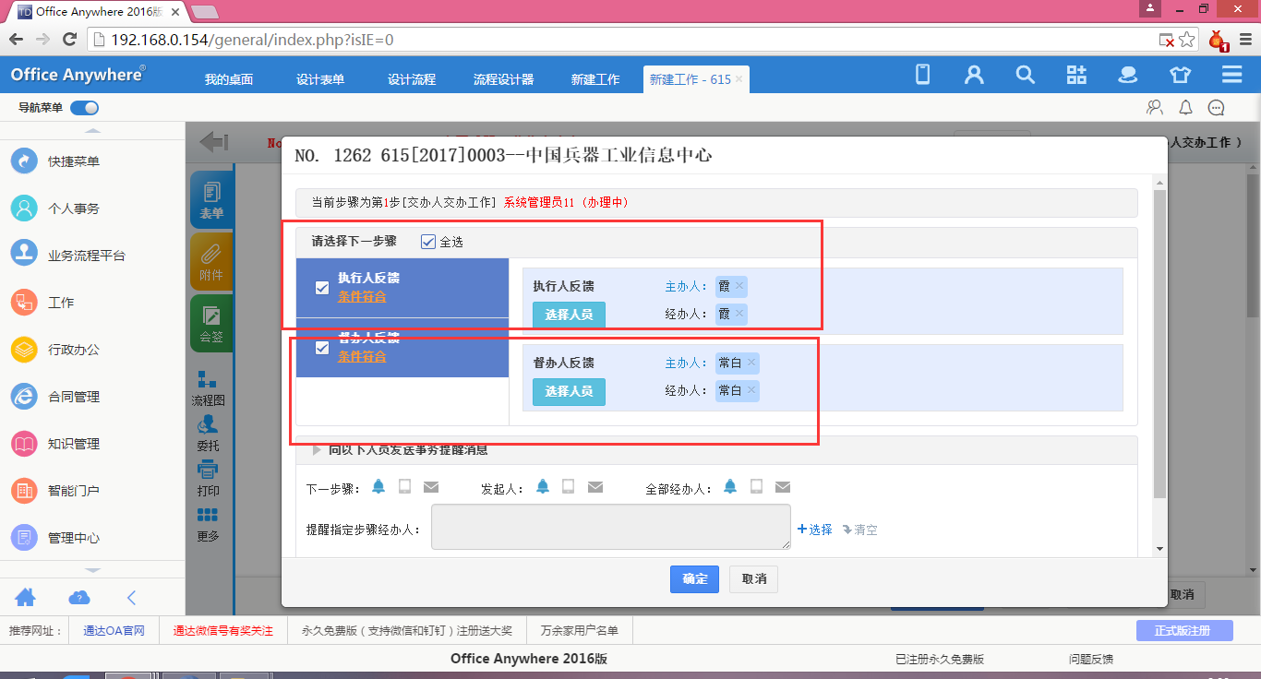The image size is (1261, 679).
Task: Expand the 向以下人员发送事务提醒消息 section
Action: click(x=318, y=450)
